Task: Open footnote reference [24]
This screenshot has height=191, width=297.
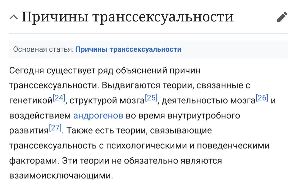Action: [59, 98]
